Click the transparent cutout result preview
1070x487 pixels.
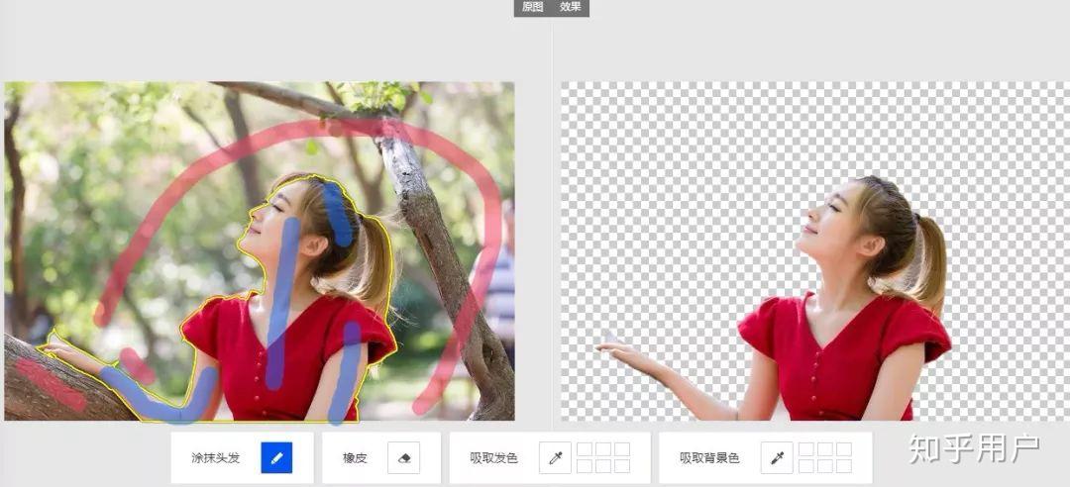coord(815,251)
